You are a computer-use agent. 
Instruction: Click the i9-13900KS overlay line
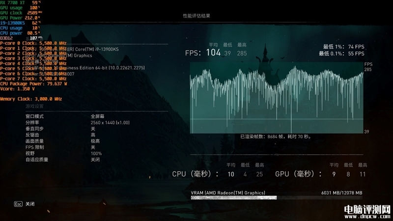[20, 23]
